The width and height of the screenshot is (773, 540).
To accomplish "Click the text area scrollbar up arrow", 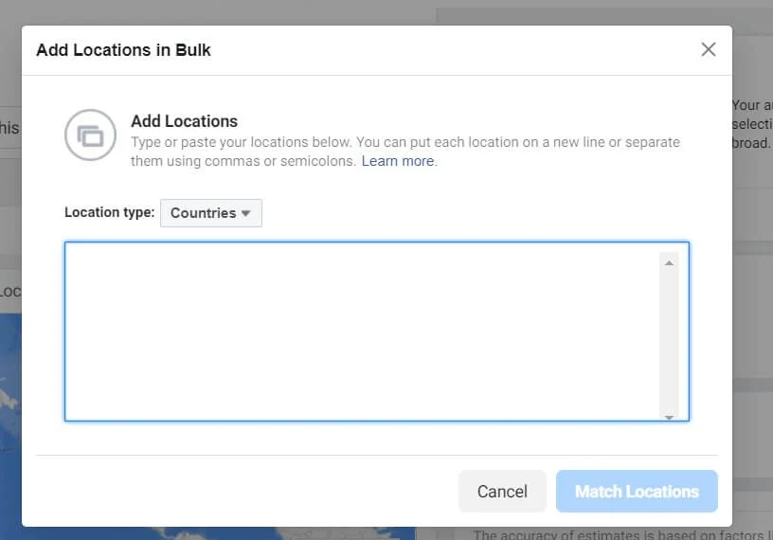I will (x=670, y=262).
